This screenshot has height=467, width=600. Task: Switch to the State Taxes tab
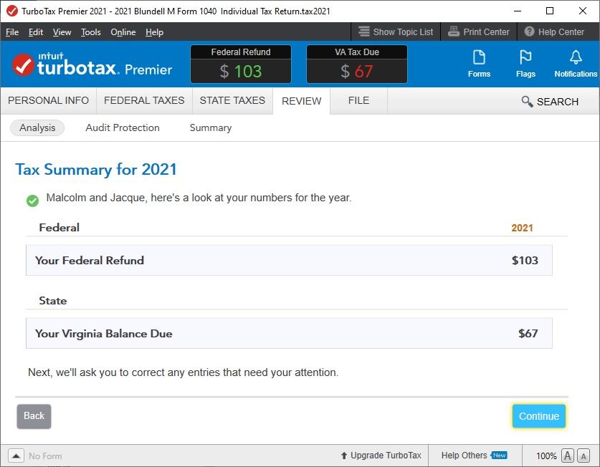(x=232, y=100)
